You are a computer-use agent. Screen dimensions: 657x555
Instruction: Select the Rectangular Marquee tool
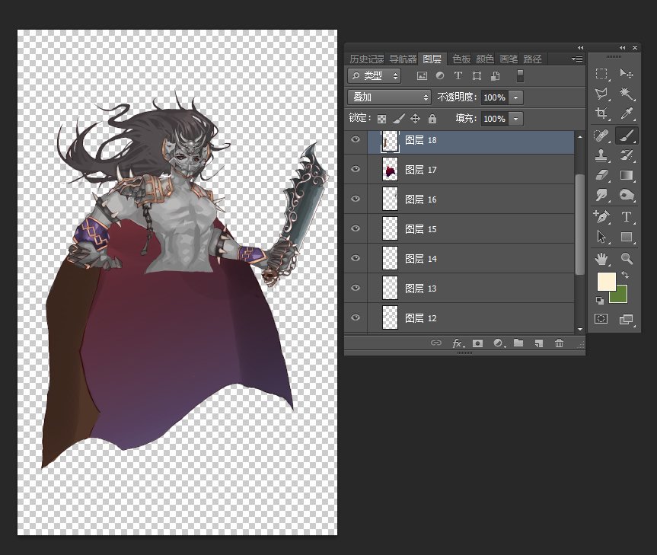[601, 74]
